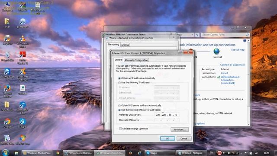This screenshot has width=277, height=156.
Task: Tick Validate settings upon exit checkbox
Action: click(x=120, y=129)
